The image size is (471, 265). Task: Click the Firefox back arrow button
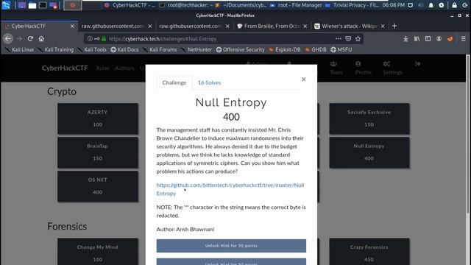[8, 38]
